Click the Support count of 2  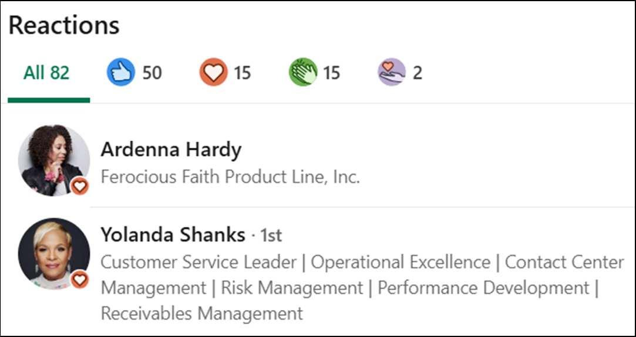click(417, 73)
